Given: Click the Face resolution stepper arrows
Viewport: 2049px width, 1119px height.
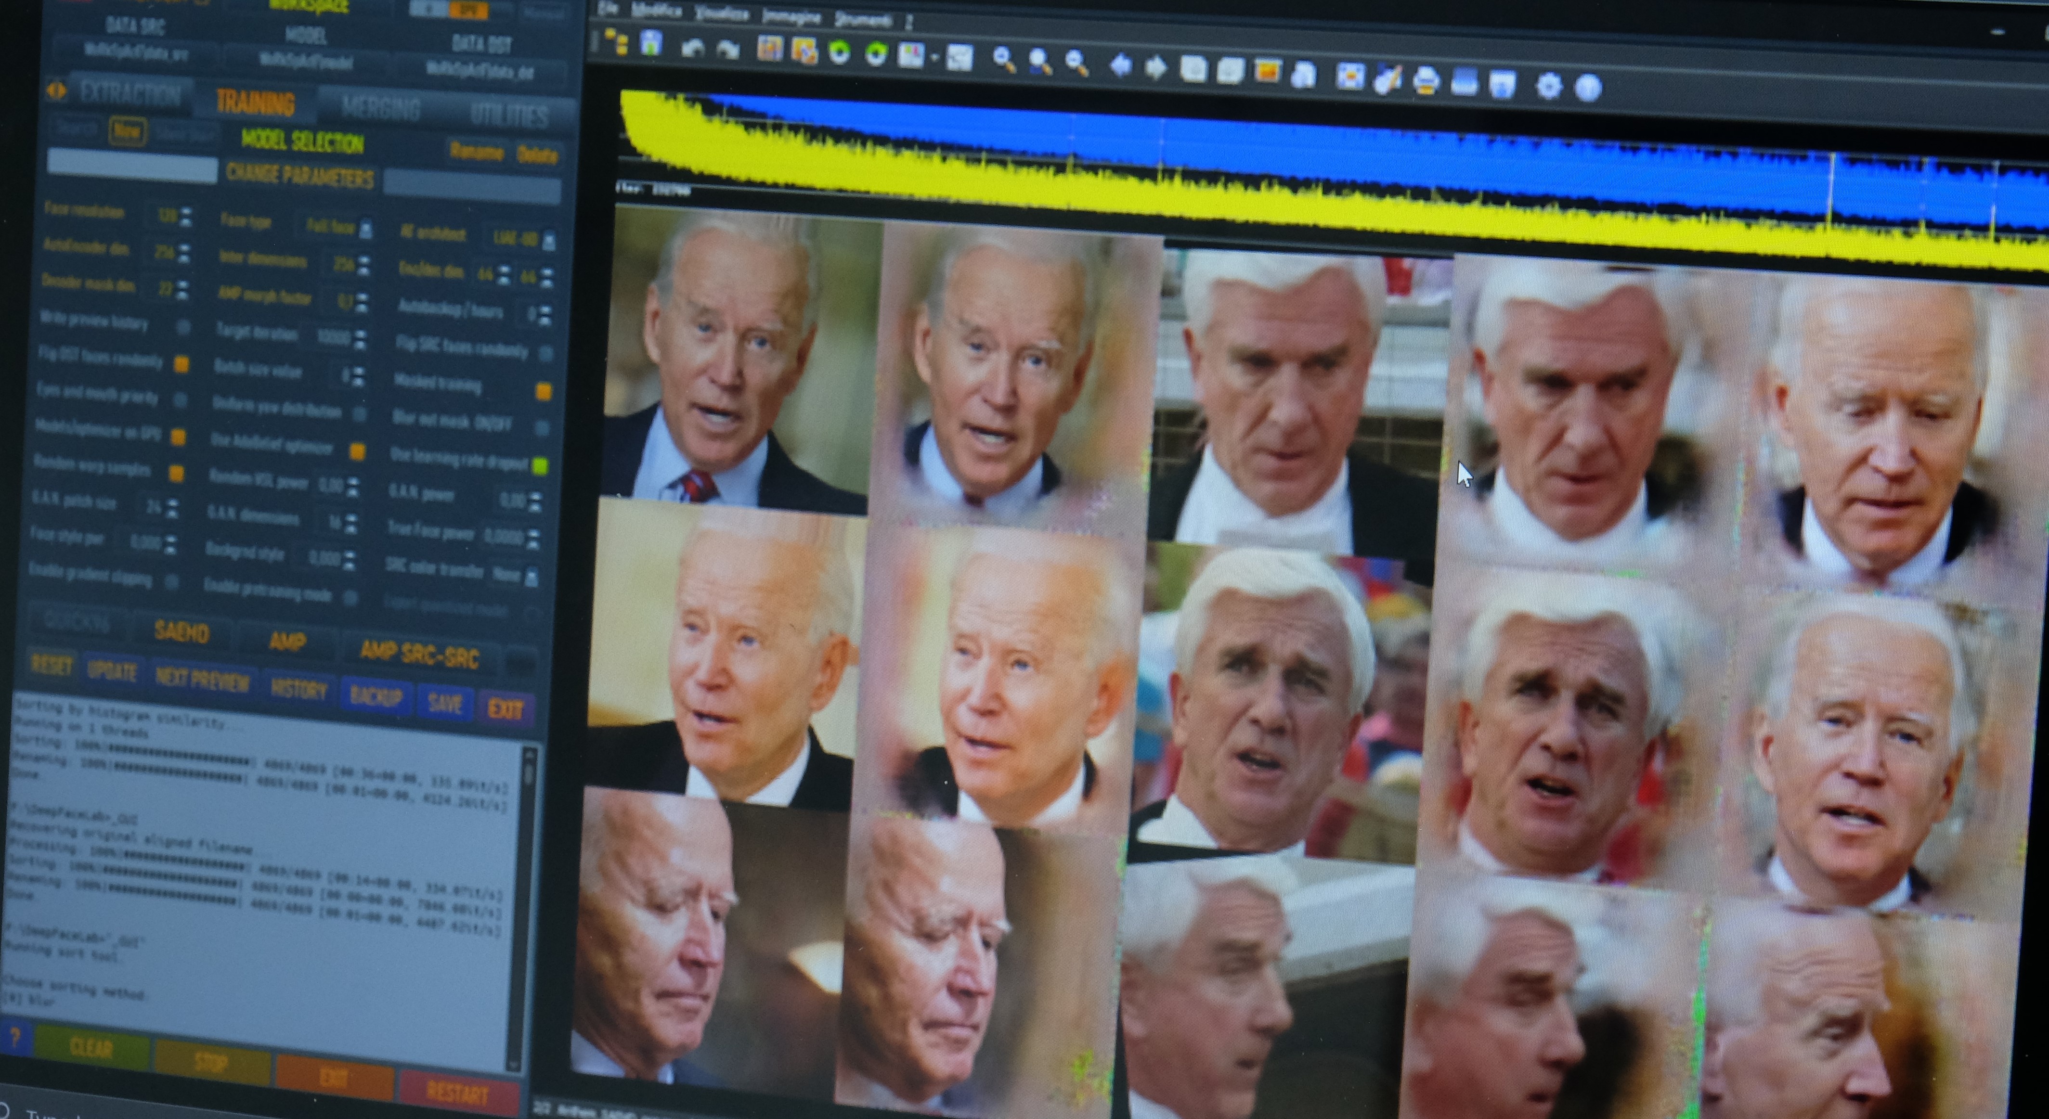Looking at the screenshot, I should coord(186,216).
